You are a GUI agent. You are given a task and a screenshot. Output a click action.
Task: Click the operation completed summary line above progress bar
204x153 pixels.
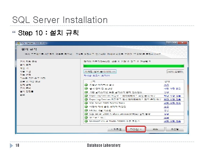pos(117,61)
